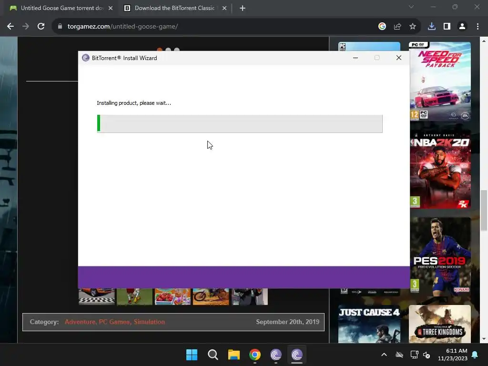The image size is (488, 366).
Task: Open the PC Games category link
Action: pyautogui.click(x=114, y=322)
